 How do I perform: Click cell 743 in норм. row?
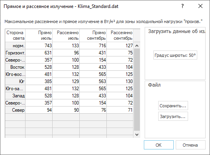pyautogui.click(x=39, y=46)
